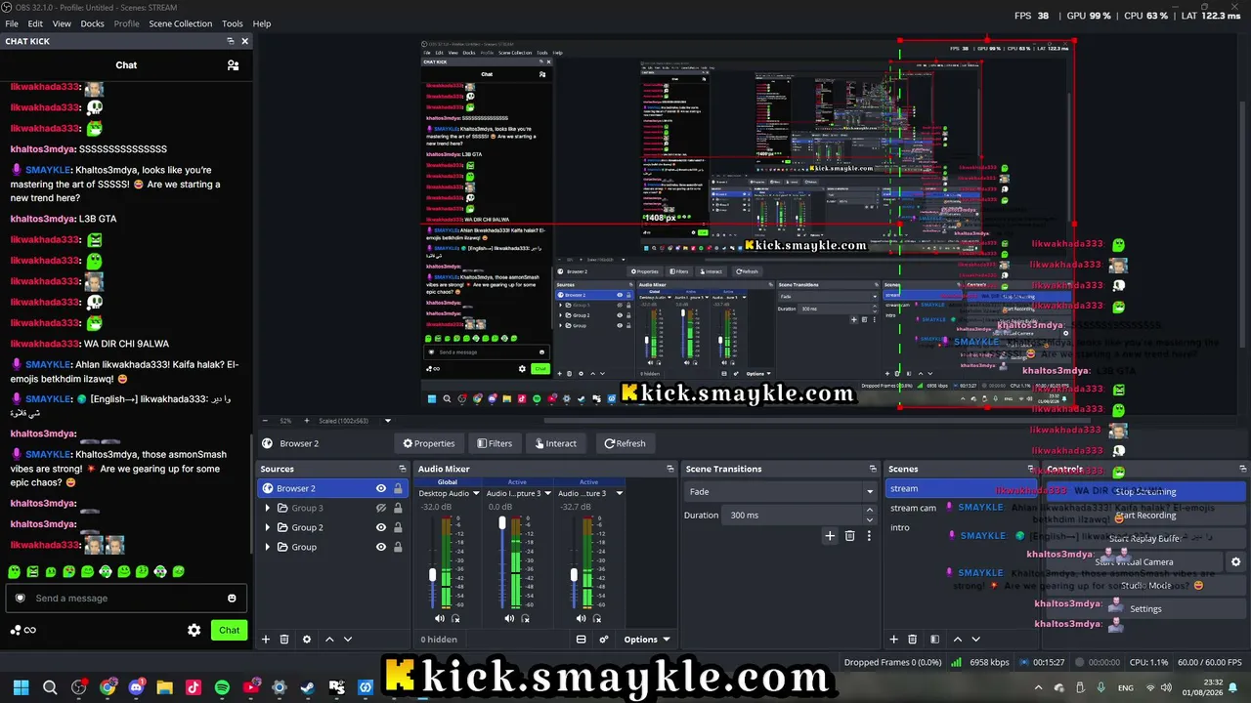Open Audio Mixer Options dropdown
The width and height of the screenshot is (1251, 703).
point(647,640)
